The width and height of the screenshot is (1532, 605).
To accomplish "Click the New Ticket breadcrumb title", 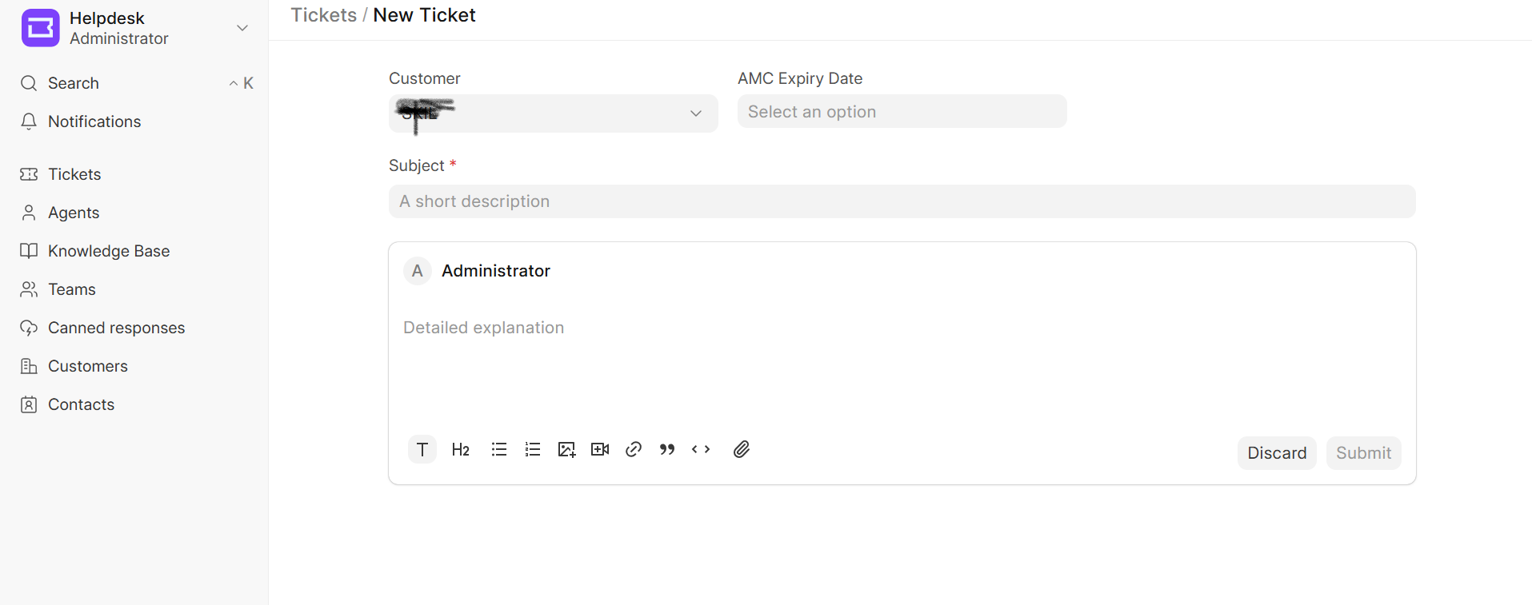I will tap(424, 15).
